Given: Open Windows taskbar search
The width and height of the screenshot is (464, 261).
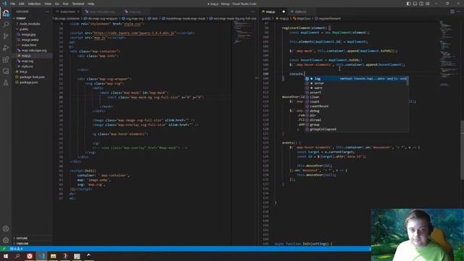Looking at the screenshot, I should click(17, 256).
